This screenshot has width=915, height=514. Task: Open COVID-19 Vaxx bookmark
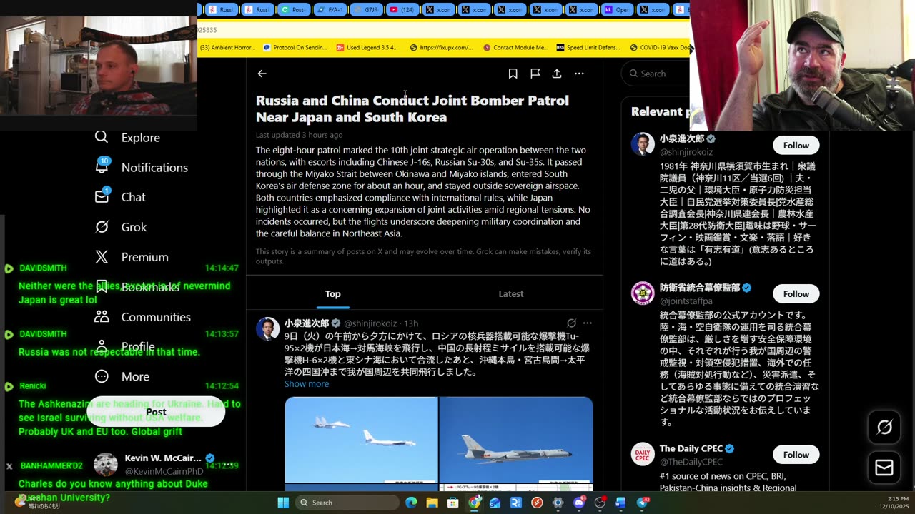click(x=659, y=48)
